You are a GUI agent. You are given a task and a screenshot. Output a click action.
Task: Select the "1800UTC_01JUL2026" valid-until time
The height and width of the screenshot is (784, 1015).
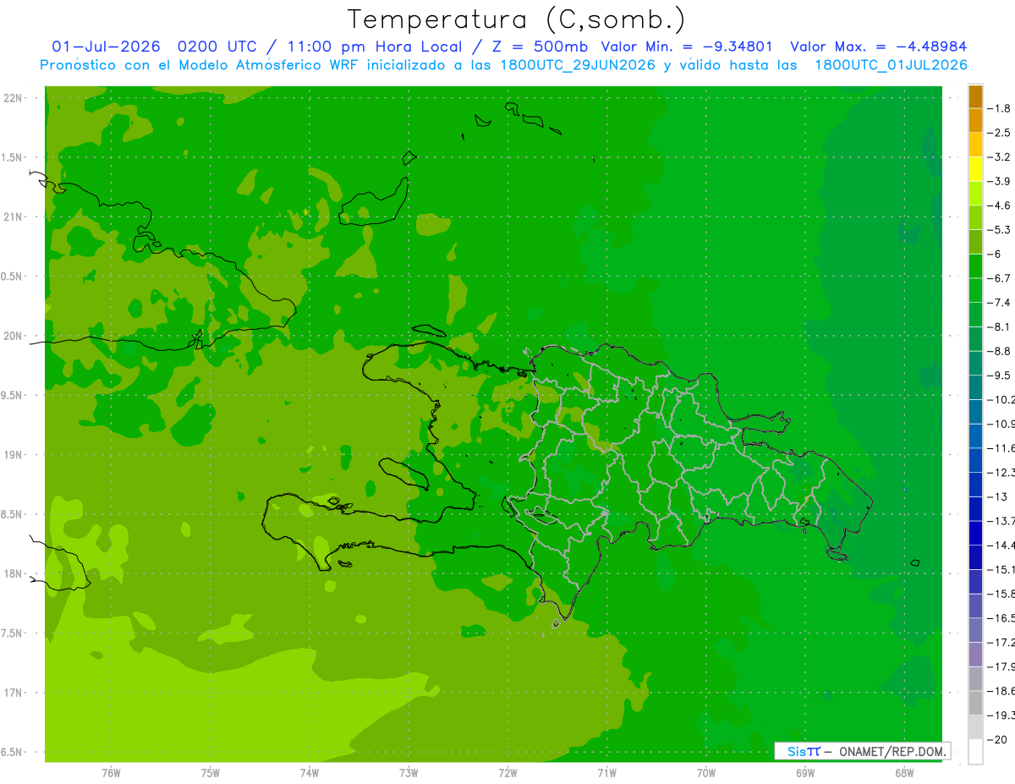click(x=891, y=65)
